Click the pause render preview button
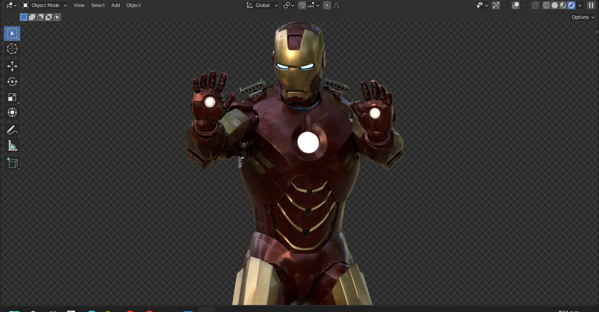The image size is (599, 312). [x=591, y=5]
